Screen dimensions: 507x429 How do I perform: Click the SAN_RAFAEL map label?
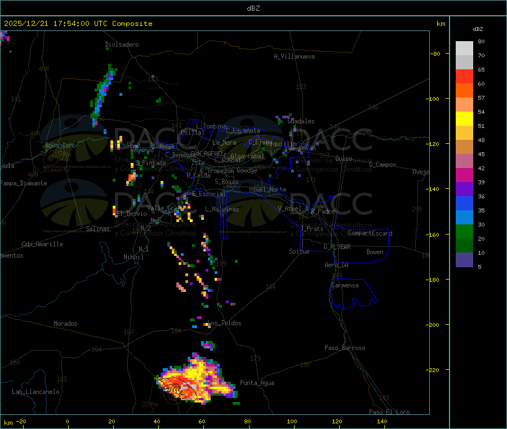[207, 153]
